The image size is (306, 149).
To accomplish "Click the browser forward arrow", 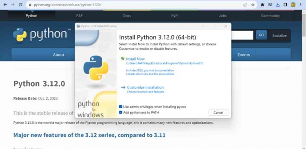I will (x=13, y=5).
